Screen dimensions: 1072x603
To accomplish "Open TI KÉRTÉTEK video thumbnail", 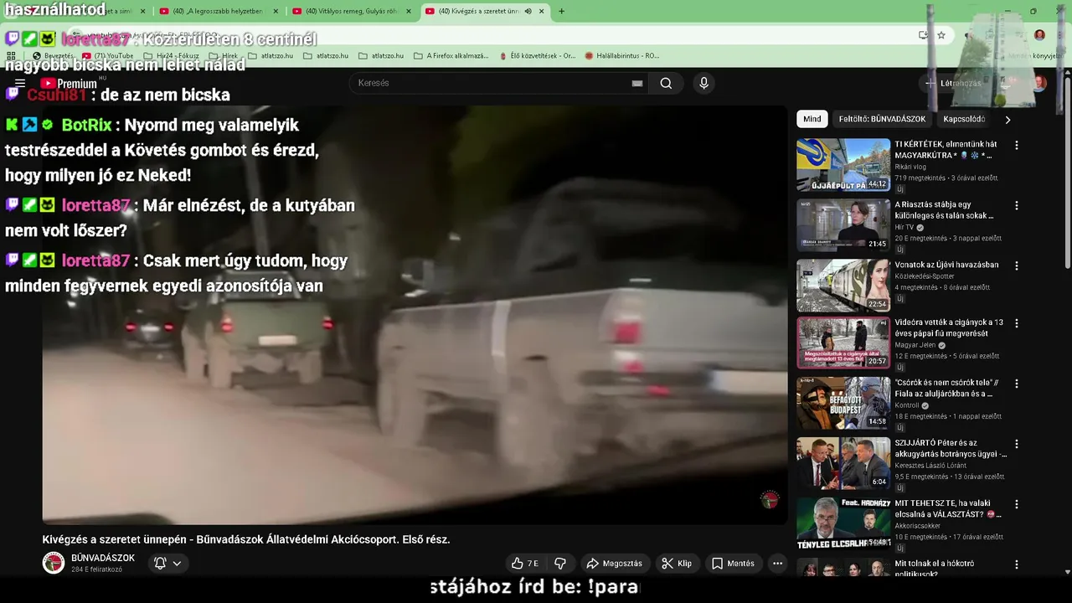I will (x=843, y=165).
